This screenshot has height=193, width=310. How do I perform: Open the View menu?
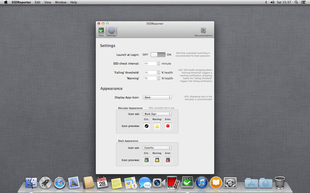(48, 2)
